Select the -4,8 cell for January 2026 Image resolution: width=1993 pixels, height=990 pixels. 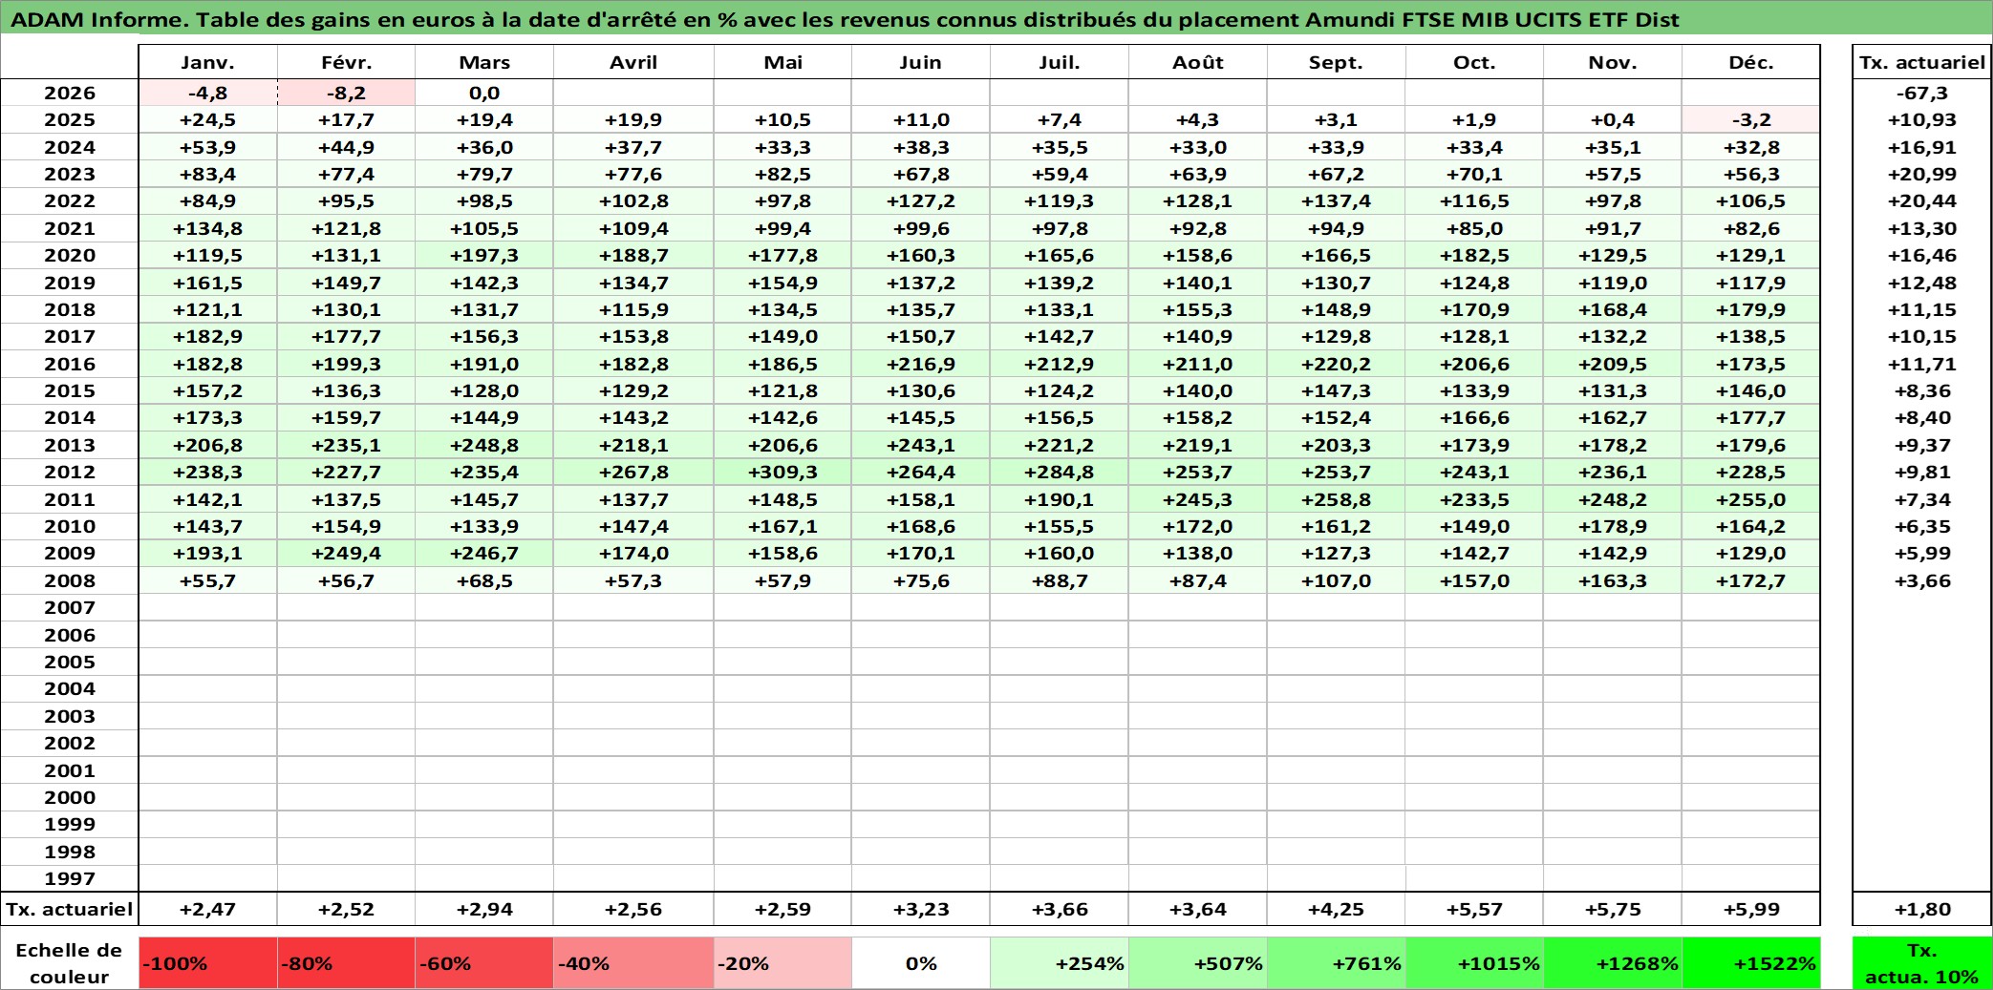[x=207, y=93]
